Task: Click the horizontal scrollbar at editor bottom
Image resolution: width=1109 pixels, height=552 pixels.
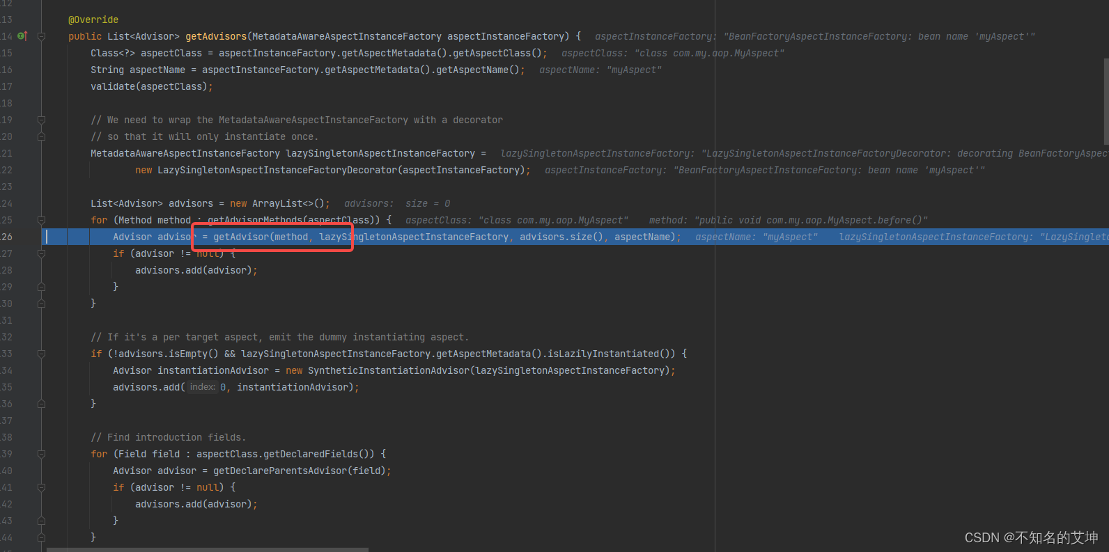Action: click(208, 549)
